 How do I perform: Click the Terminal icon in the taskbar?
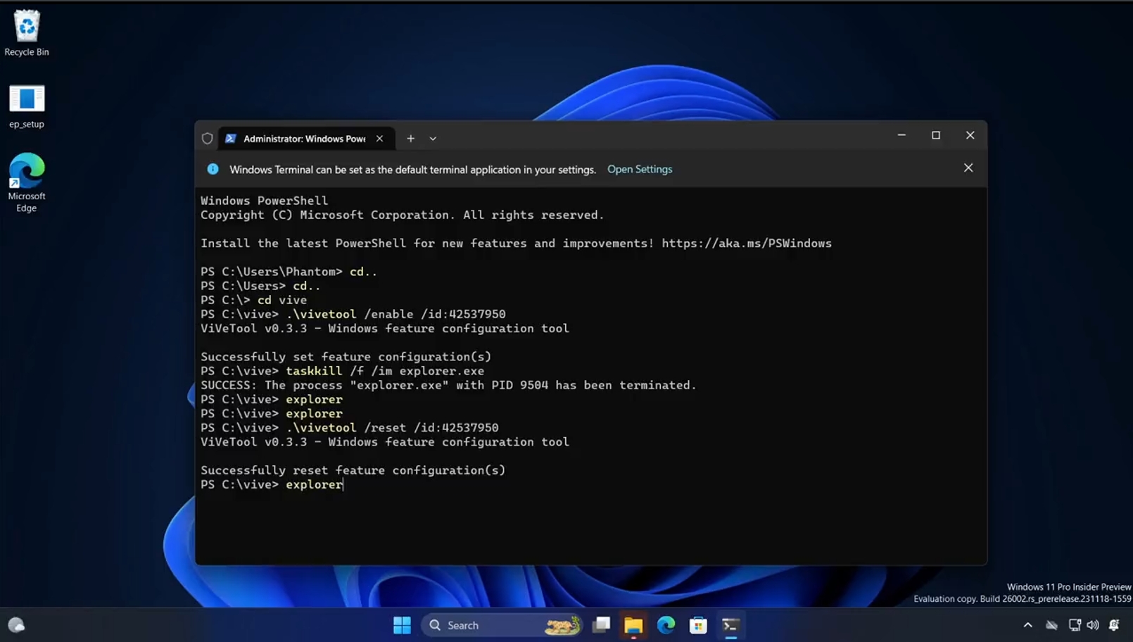730,625
